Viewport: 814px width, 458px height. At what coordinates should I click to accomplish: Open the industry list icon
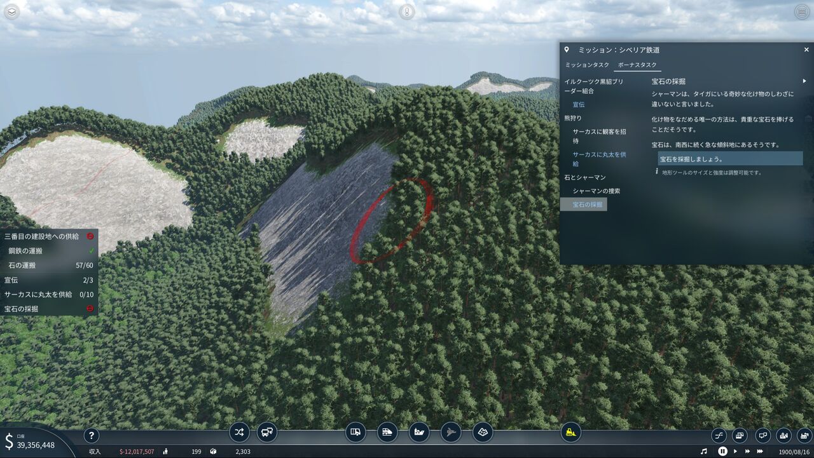[x=804, y=436]
